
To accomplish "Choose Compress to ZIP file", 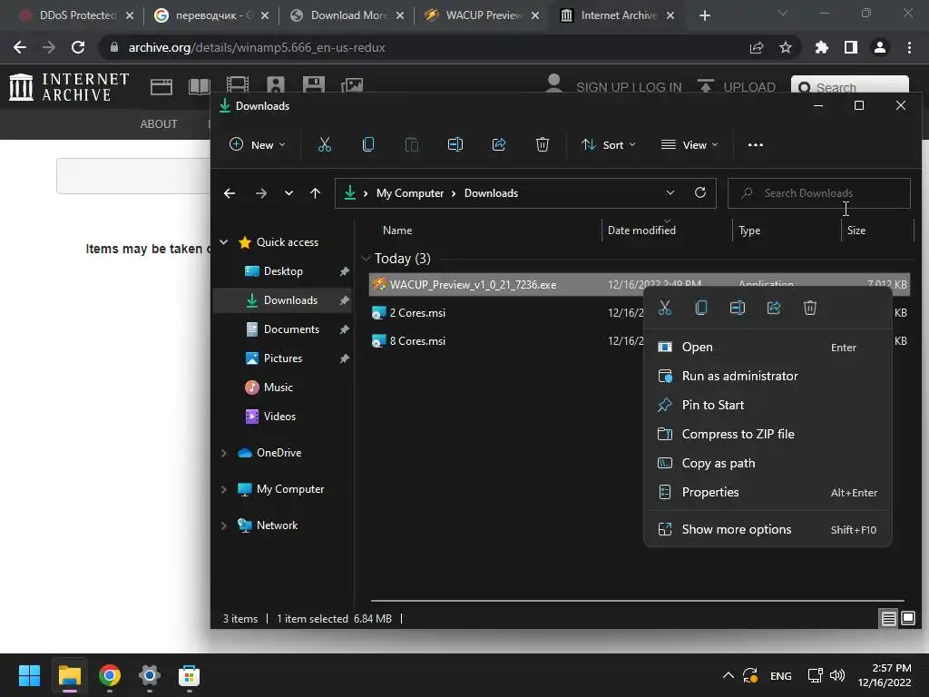I will (768, 435).
